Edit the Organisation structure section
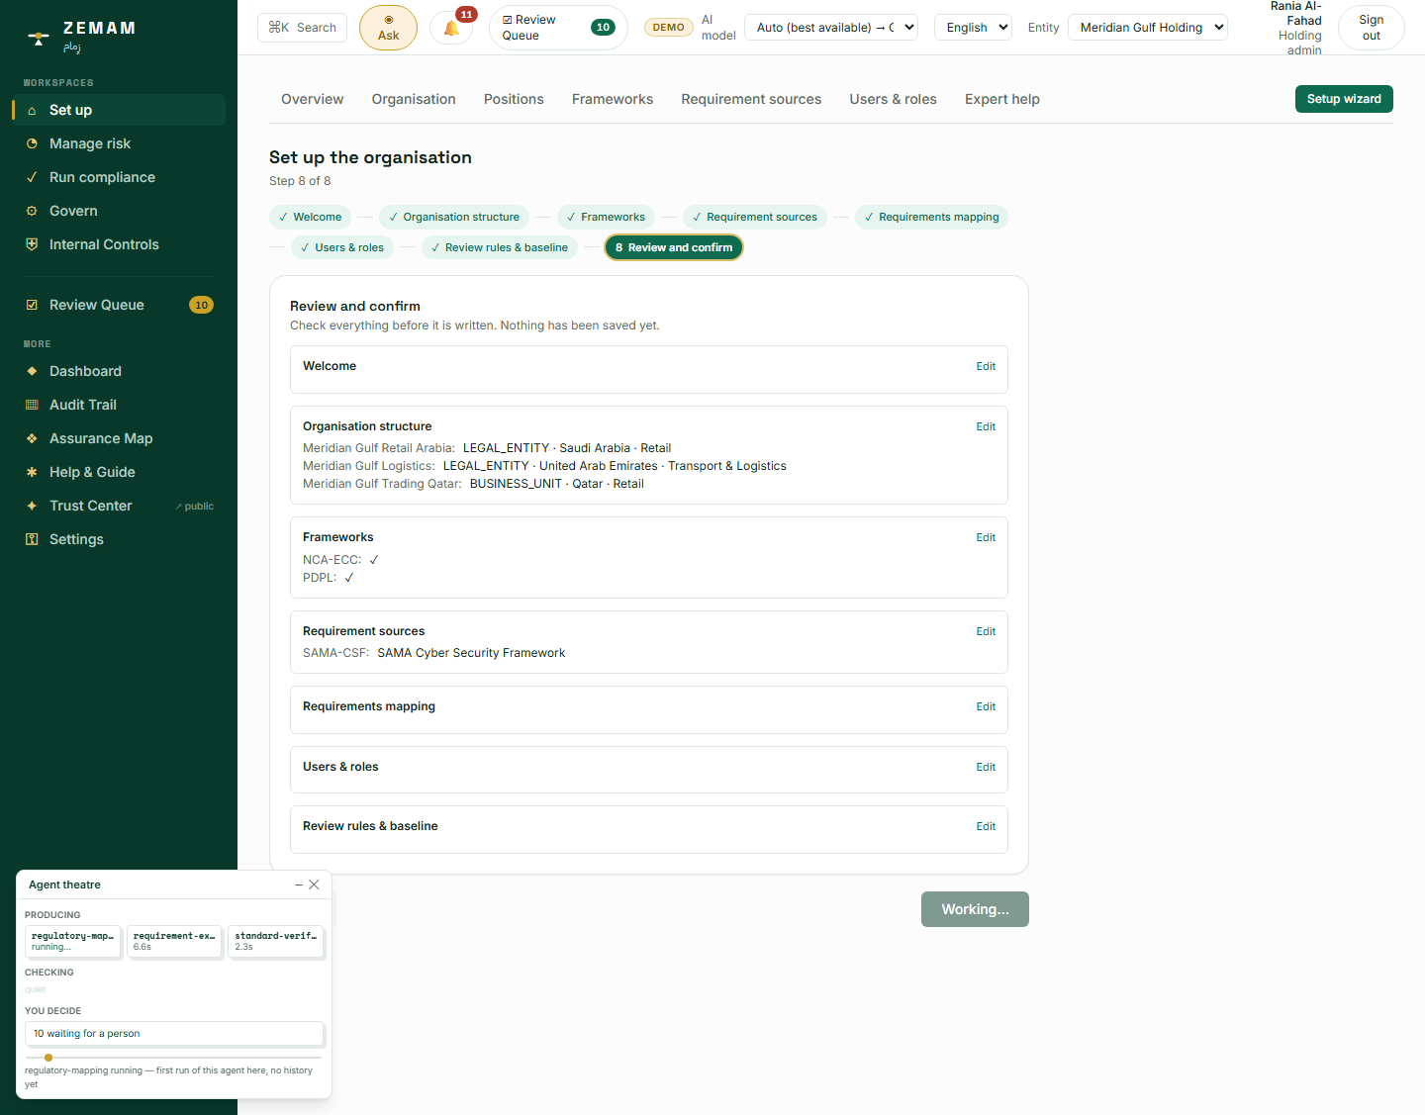 (x=986, y=426)
